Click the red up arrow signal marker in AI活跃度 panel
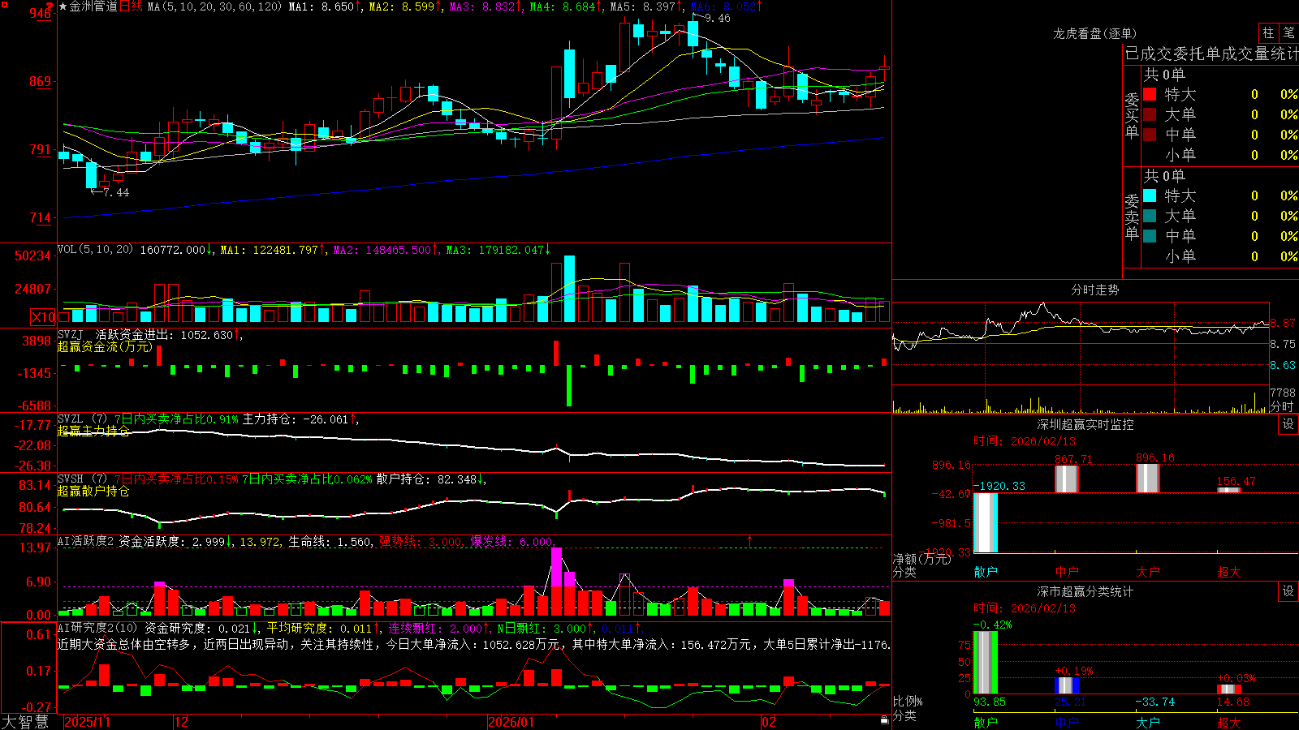 pyautogui.click(x=749, y=540)
